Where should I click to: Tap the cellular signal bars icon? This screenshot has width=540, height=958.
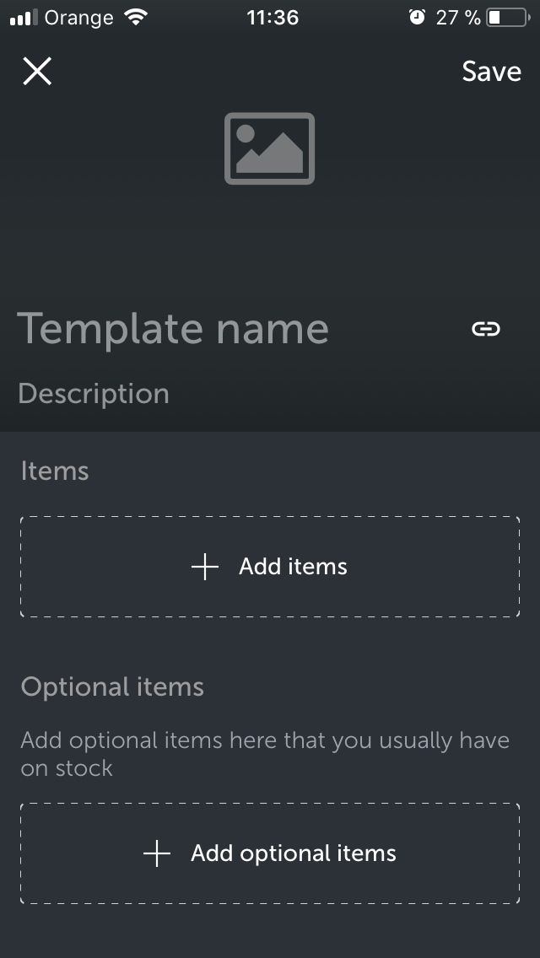pos(24,18)
